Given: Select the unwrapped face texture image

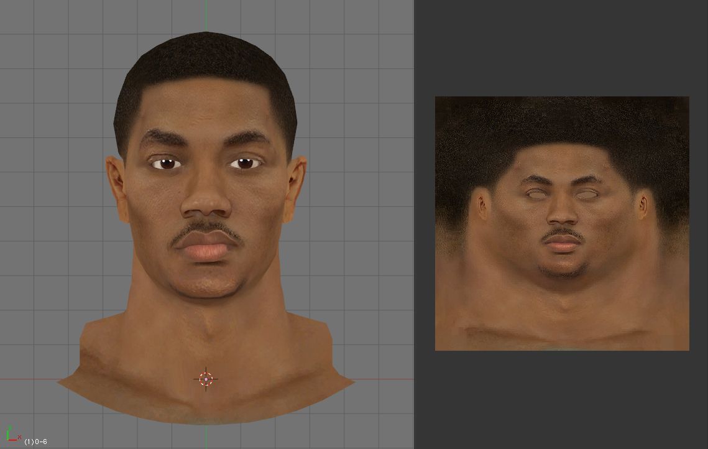Looking at the screenshot, I should click(561, 223).
